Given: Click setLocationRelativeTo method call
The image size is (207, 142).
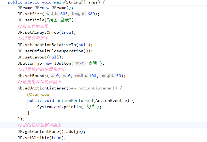Looking at the screenshot, I should click(51, 45).
